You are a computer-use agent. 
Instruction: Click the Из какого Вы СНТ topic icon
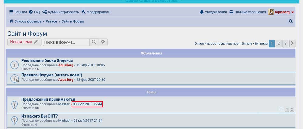click(x=15, y=120)
